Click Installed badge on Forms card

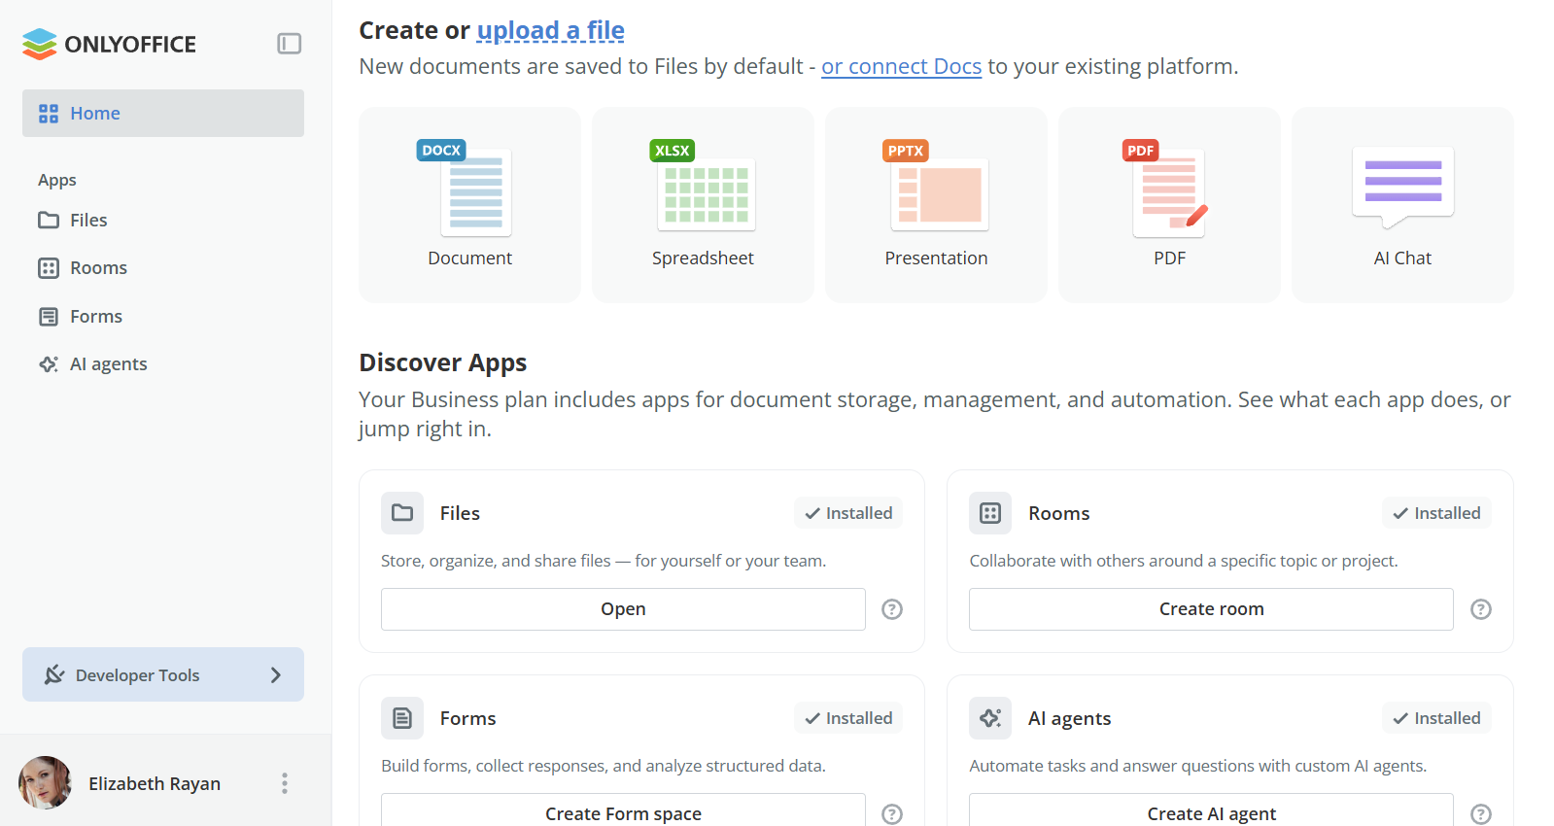point(848,718)
